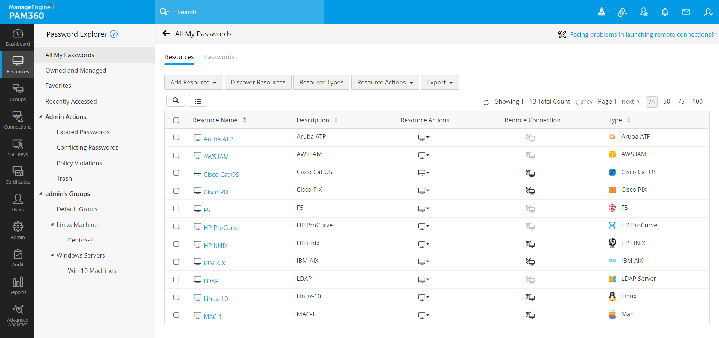Open remote connection for Cisco Cat OS
Image resolution: width=719 pixels, height=338 pixels.
tap(530, 173)
